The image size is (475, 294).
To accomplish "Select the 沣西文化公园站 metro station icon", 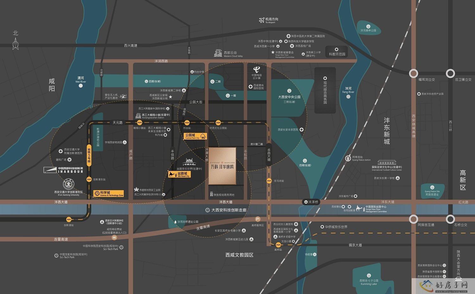I will (x=218, y=122).
